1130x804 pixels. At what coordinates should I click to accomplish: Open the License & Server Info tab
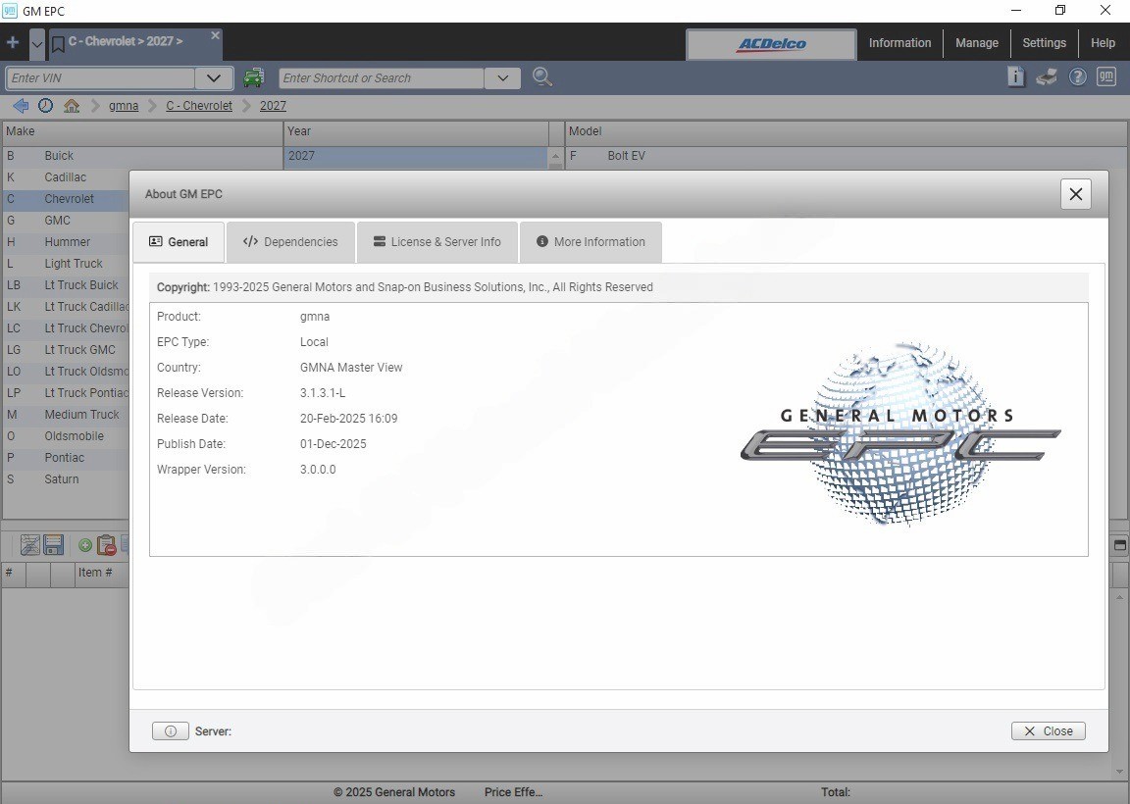click(x=437, y=241)
